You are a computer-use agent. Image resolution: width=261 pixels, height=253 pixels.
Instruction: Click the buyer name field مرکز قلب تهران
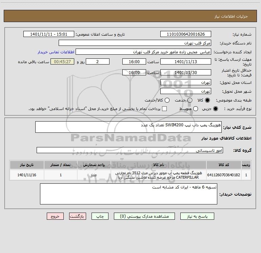pos(135,43)
